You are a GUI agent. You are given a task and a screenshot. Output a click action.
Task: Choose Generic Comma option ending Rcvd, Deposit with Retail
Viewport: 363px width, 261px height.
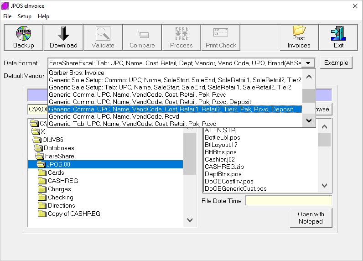[x=175, y=102]
